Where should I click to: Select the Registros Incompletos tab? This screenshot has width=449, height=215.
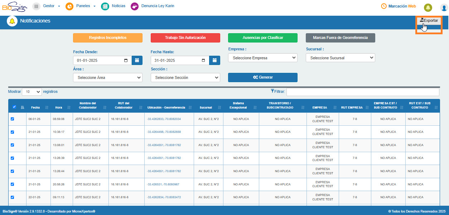[x=108, y=38]
